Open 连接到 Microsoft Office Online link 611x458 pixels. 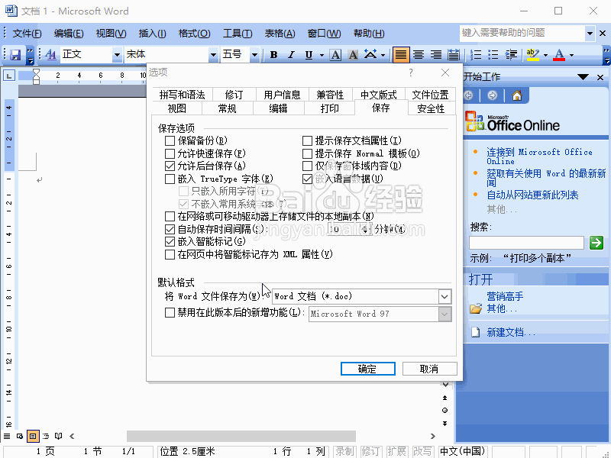[539, 156]
